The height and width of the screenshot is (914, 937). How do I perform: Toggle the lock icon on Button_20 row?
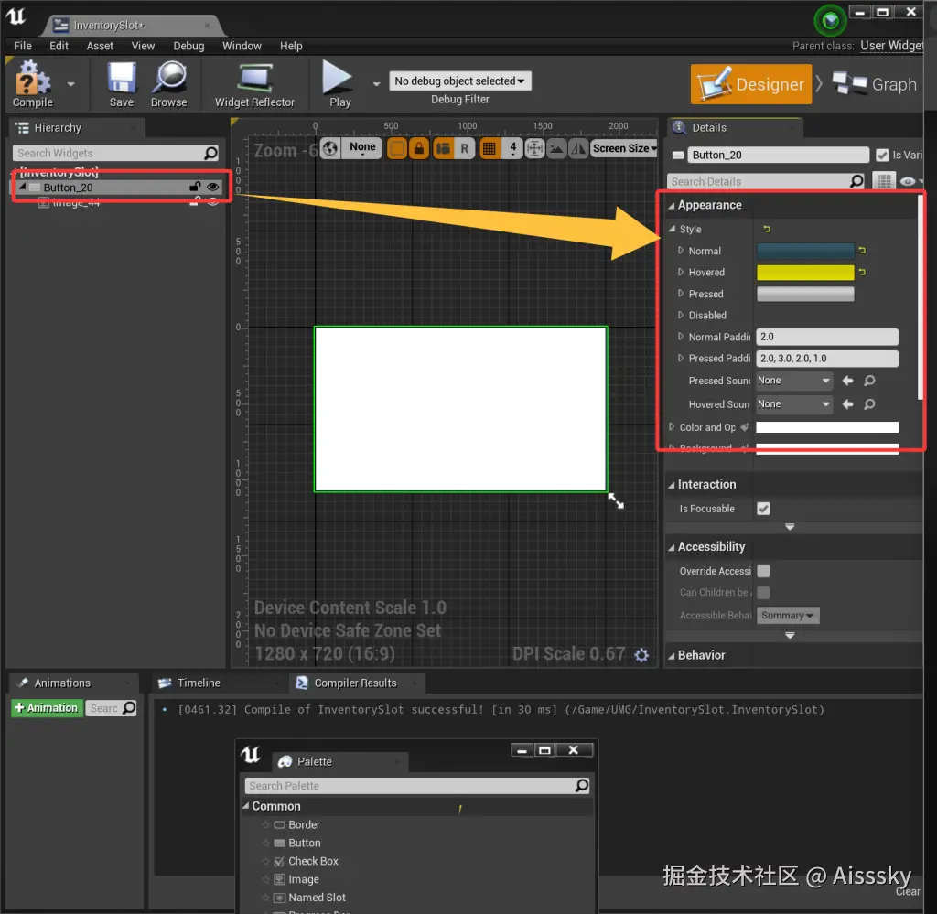195,187
